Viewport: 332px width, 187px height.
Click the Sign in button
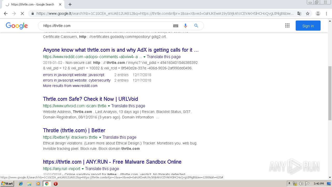click(x=308, y=26)
